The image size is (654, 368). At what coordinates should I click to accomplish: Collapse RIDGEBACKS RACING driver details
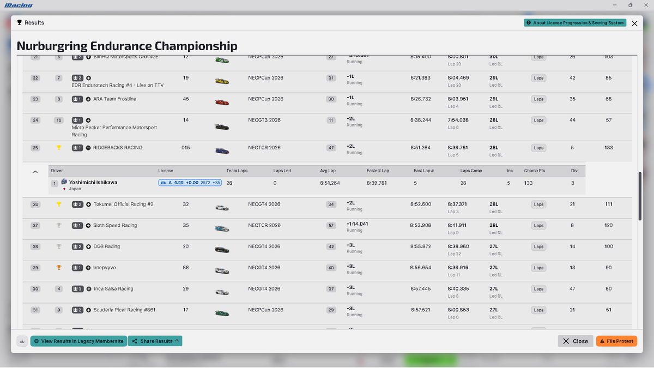coord(88,148)
